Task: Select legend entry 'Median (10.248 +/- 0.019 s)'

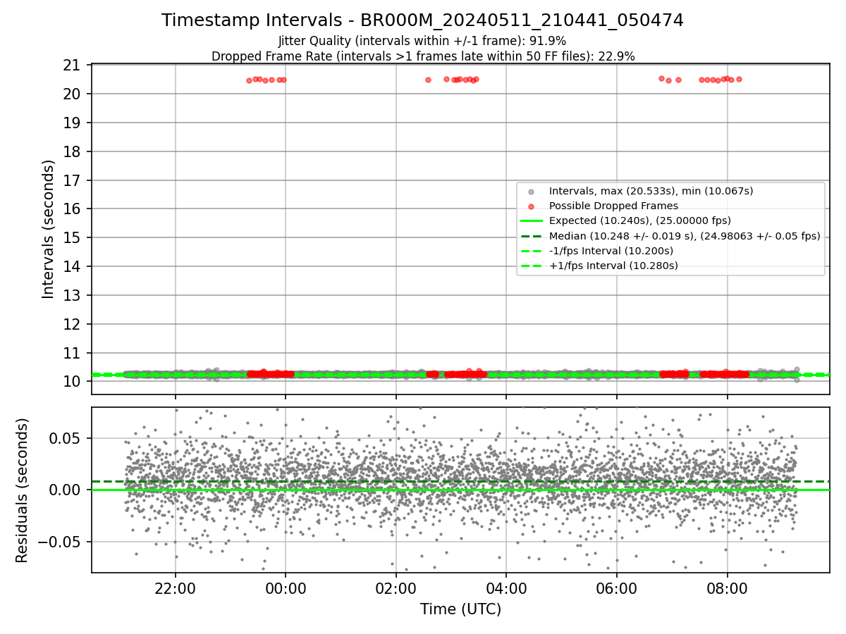Action: coord(685,236)
